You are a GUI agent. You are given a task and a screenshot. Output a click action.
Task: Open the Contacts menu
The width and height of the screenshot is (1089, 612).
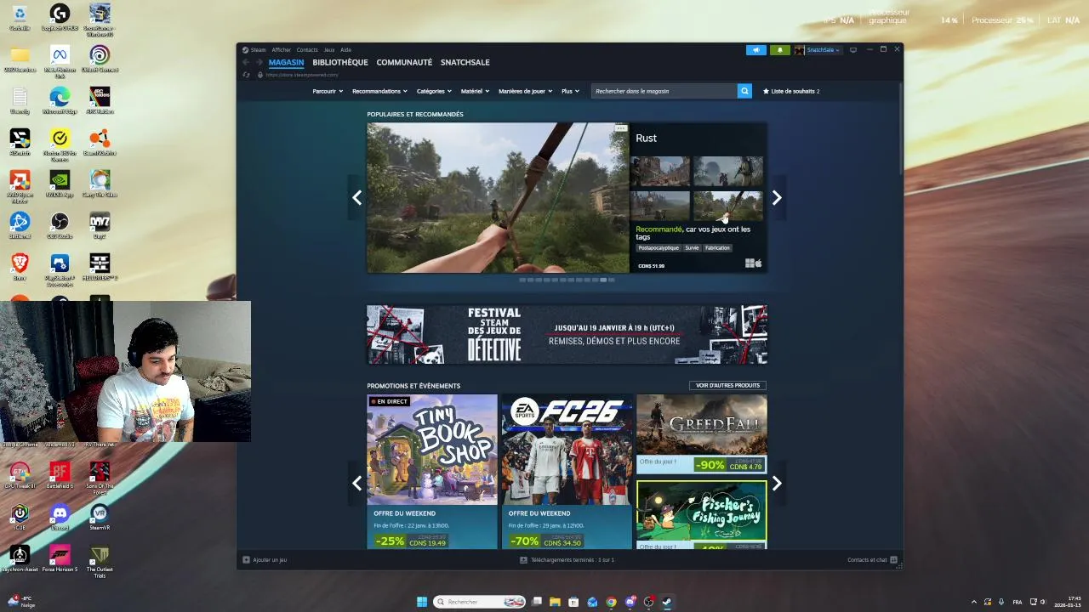click(x=307, y=50)
